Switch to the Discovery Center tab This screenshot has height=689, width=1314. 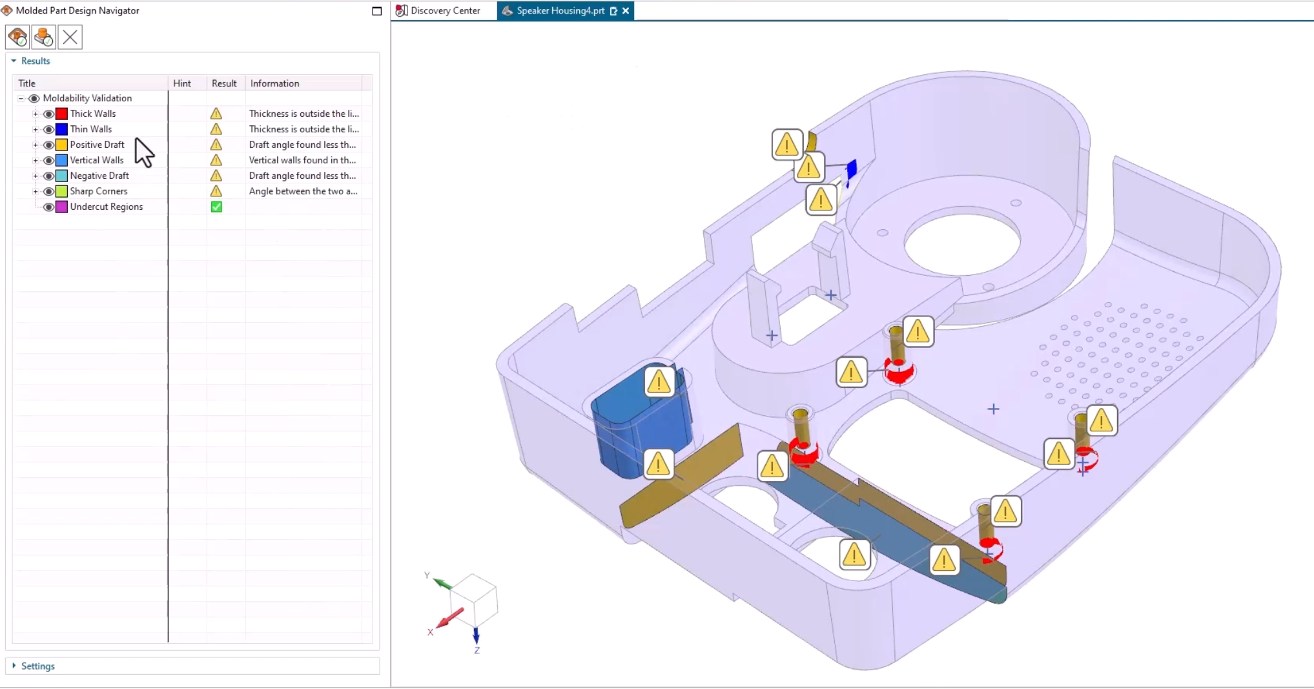pos(444,10)
